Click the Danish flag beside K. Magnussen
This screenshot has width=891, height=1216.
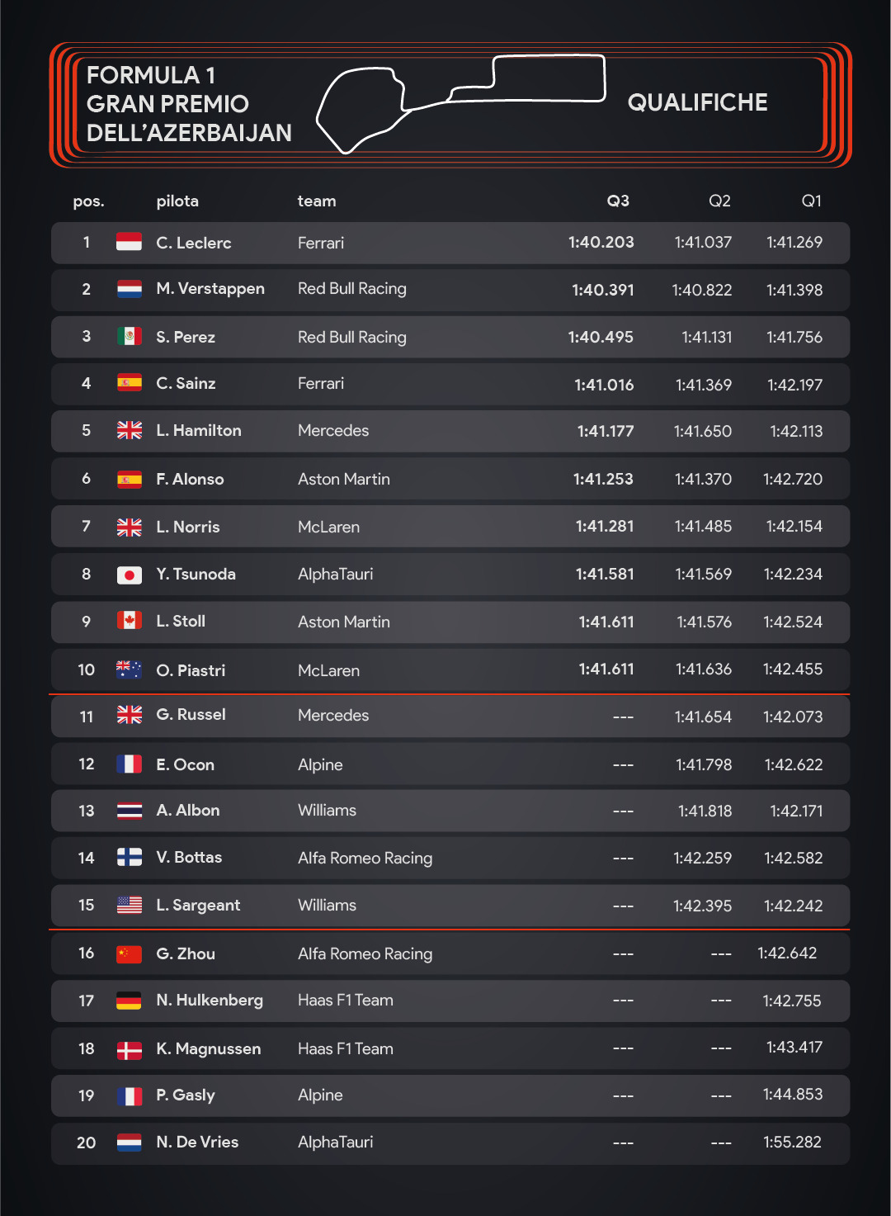129,1049
